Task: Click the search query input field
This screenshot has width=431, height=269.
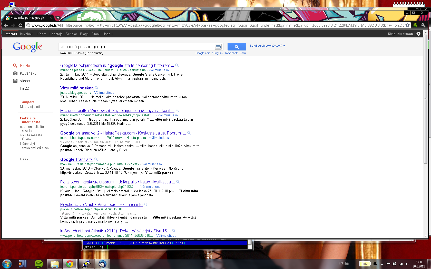Action: coord(136,47)
